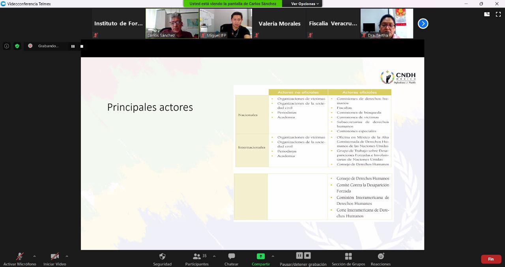Click the Actores oficiales table header
Image resolution: width=505 pixels, height=267 pixels.
tap(359, 92)
